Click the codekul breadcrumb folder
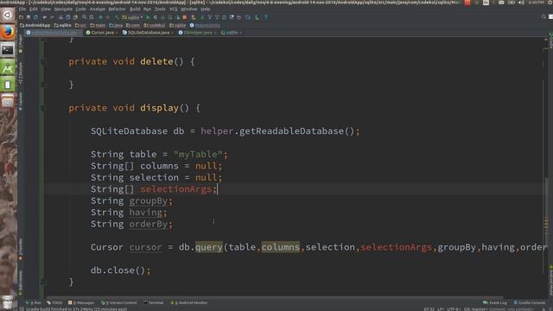The image size is (553, 311). click(x=155, y=25)
